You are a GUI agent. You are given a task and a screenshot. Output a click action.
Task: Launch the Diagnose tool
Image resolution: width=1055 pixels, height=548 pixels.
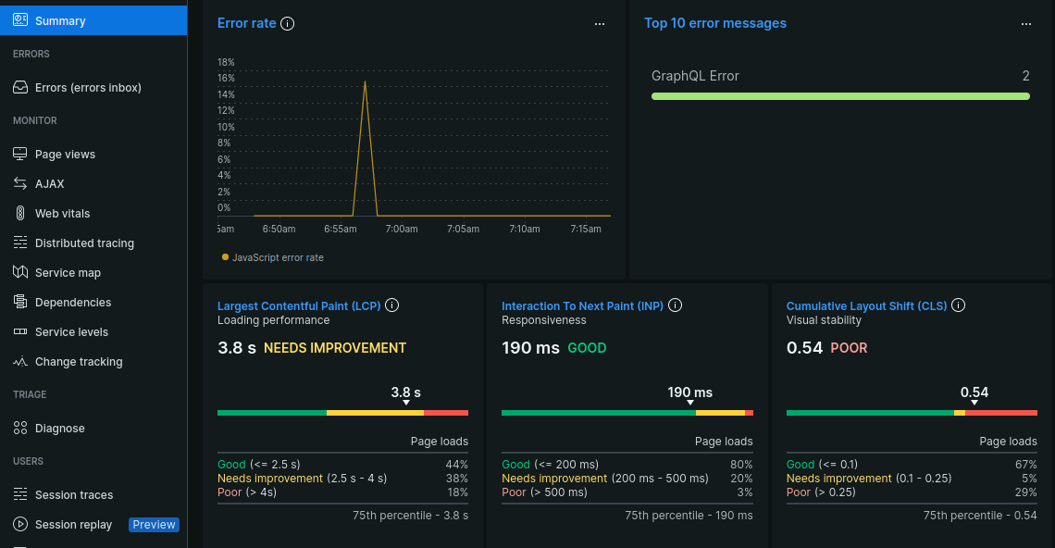(x=57, y=428)
